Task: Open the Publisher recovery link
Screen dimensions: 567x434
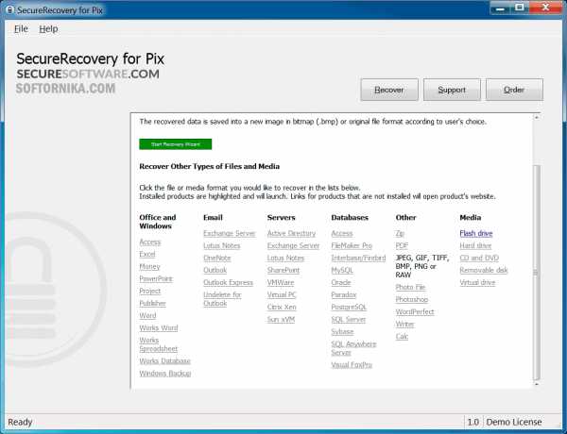Action: click(152, 303)
